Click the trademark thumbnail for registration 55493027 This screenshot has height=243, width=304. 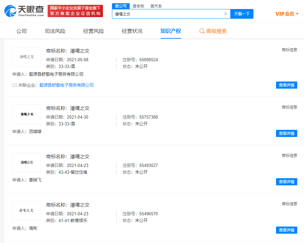pyautogui.click(x=27, y=162)
